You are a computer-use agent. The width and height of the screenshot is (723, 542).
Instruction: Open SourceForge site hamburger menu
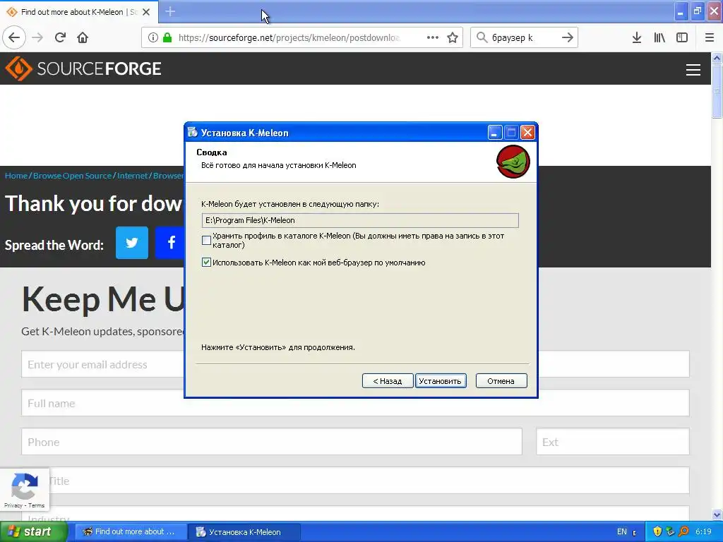pos(693,70)
